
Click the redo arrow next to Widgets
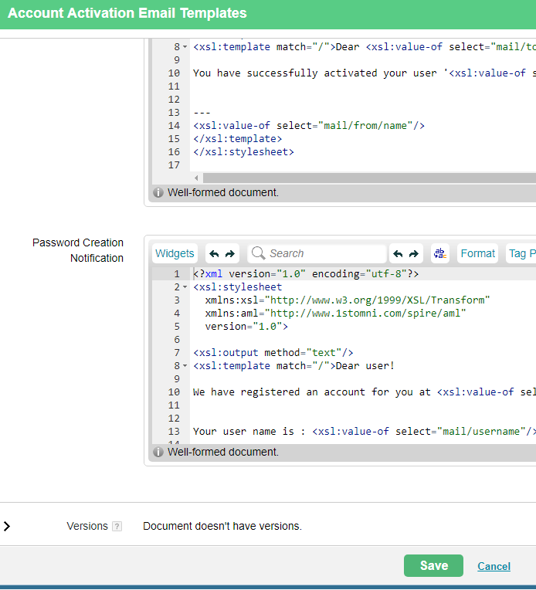230,253
